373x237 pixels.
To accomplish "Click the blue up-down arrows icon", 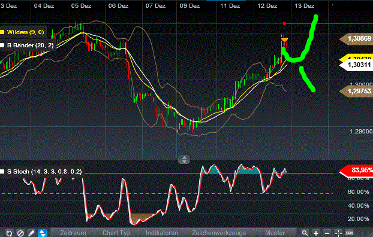I will coord(42,233).
